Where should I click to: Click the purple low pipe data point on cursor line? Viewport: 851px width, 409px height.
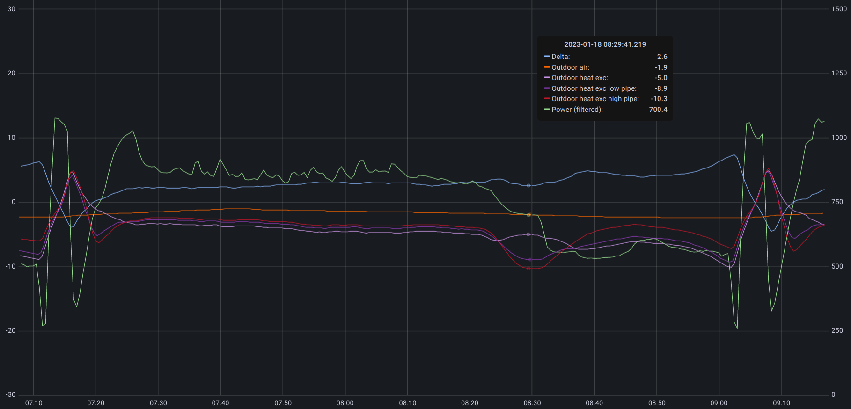click(x=530, y=259)
